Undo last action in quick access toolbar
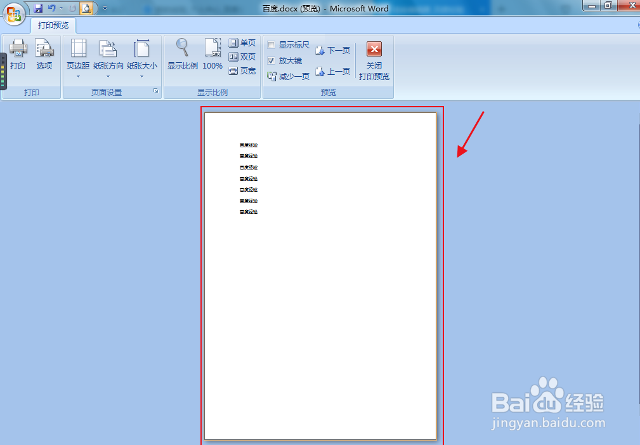This screenshot has height=445, width=640. click(x=51, y=8)
